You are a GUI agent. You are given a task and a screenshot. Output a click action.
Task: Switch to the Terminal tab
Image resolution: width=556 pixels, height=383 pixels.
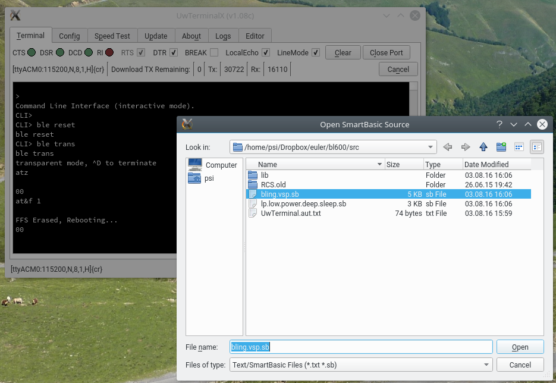(30, 36)
